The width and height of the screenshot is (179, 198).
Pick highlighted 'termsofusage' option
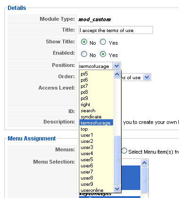tap(96, 123)
